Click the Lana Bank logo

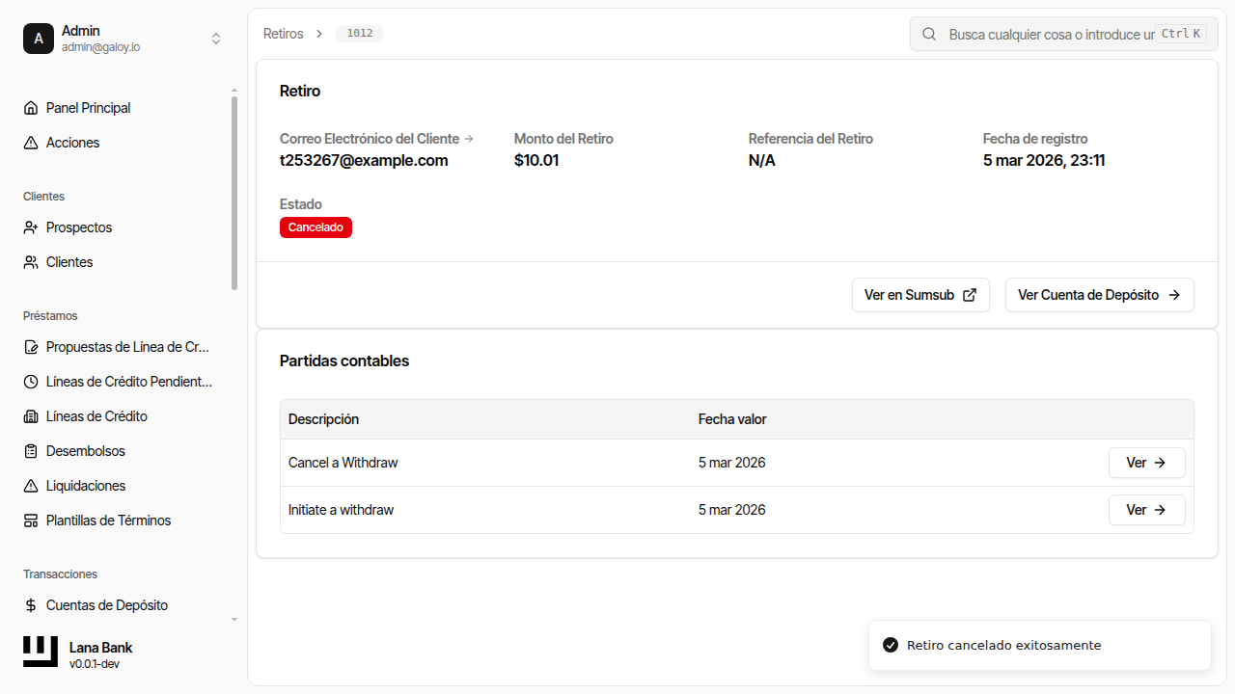point(41,652)
